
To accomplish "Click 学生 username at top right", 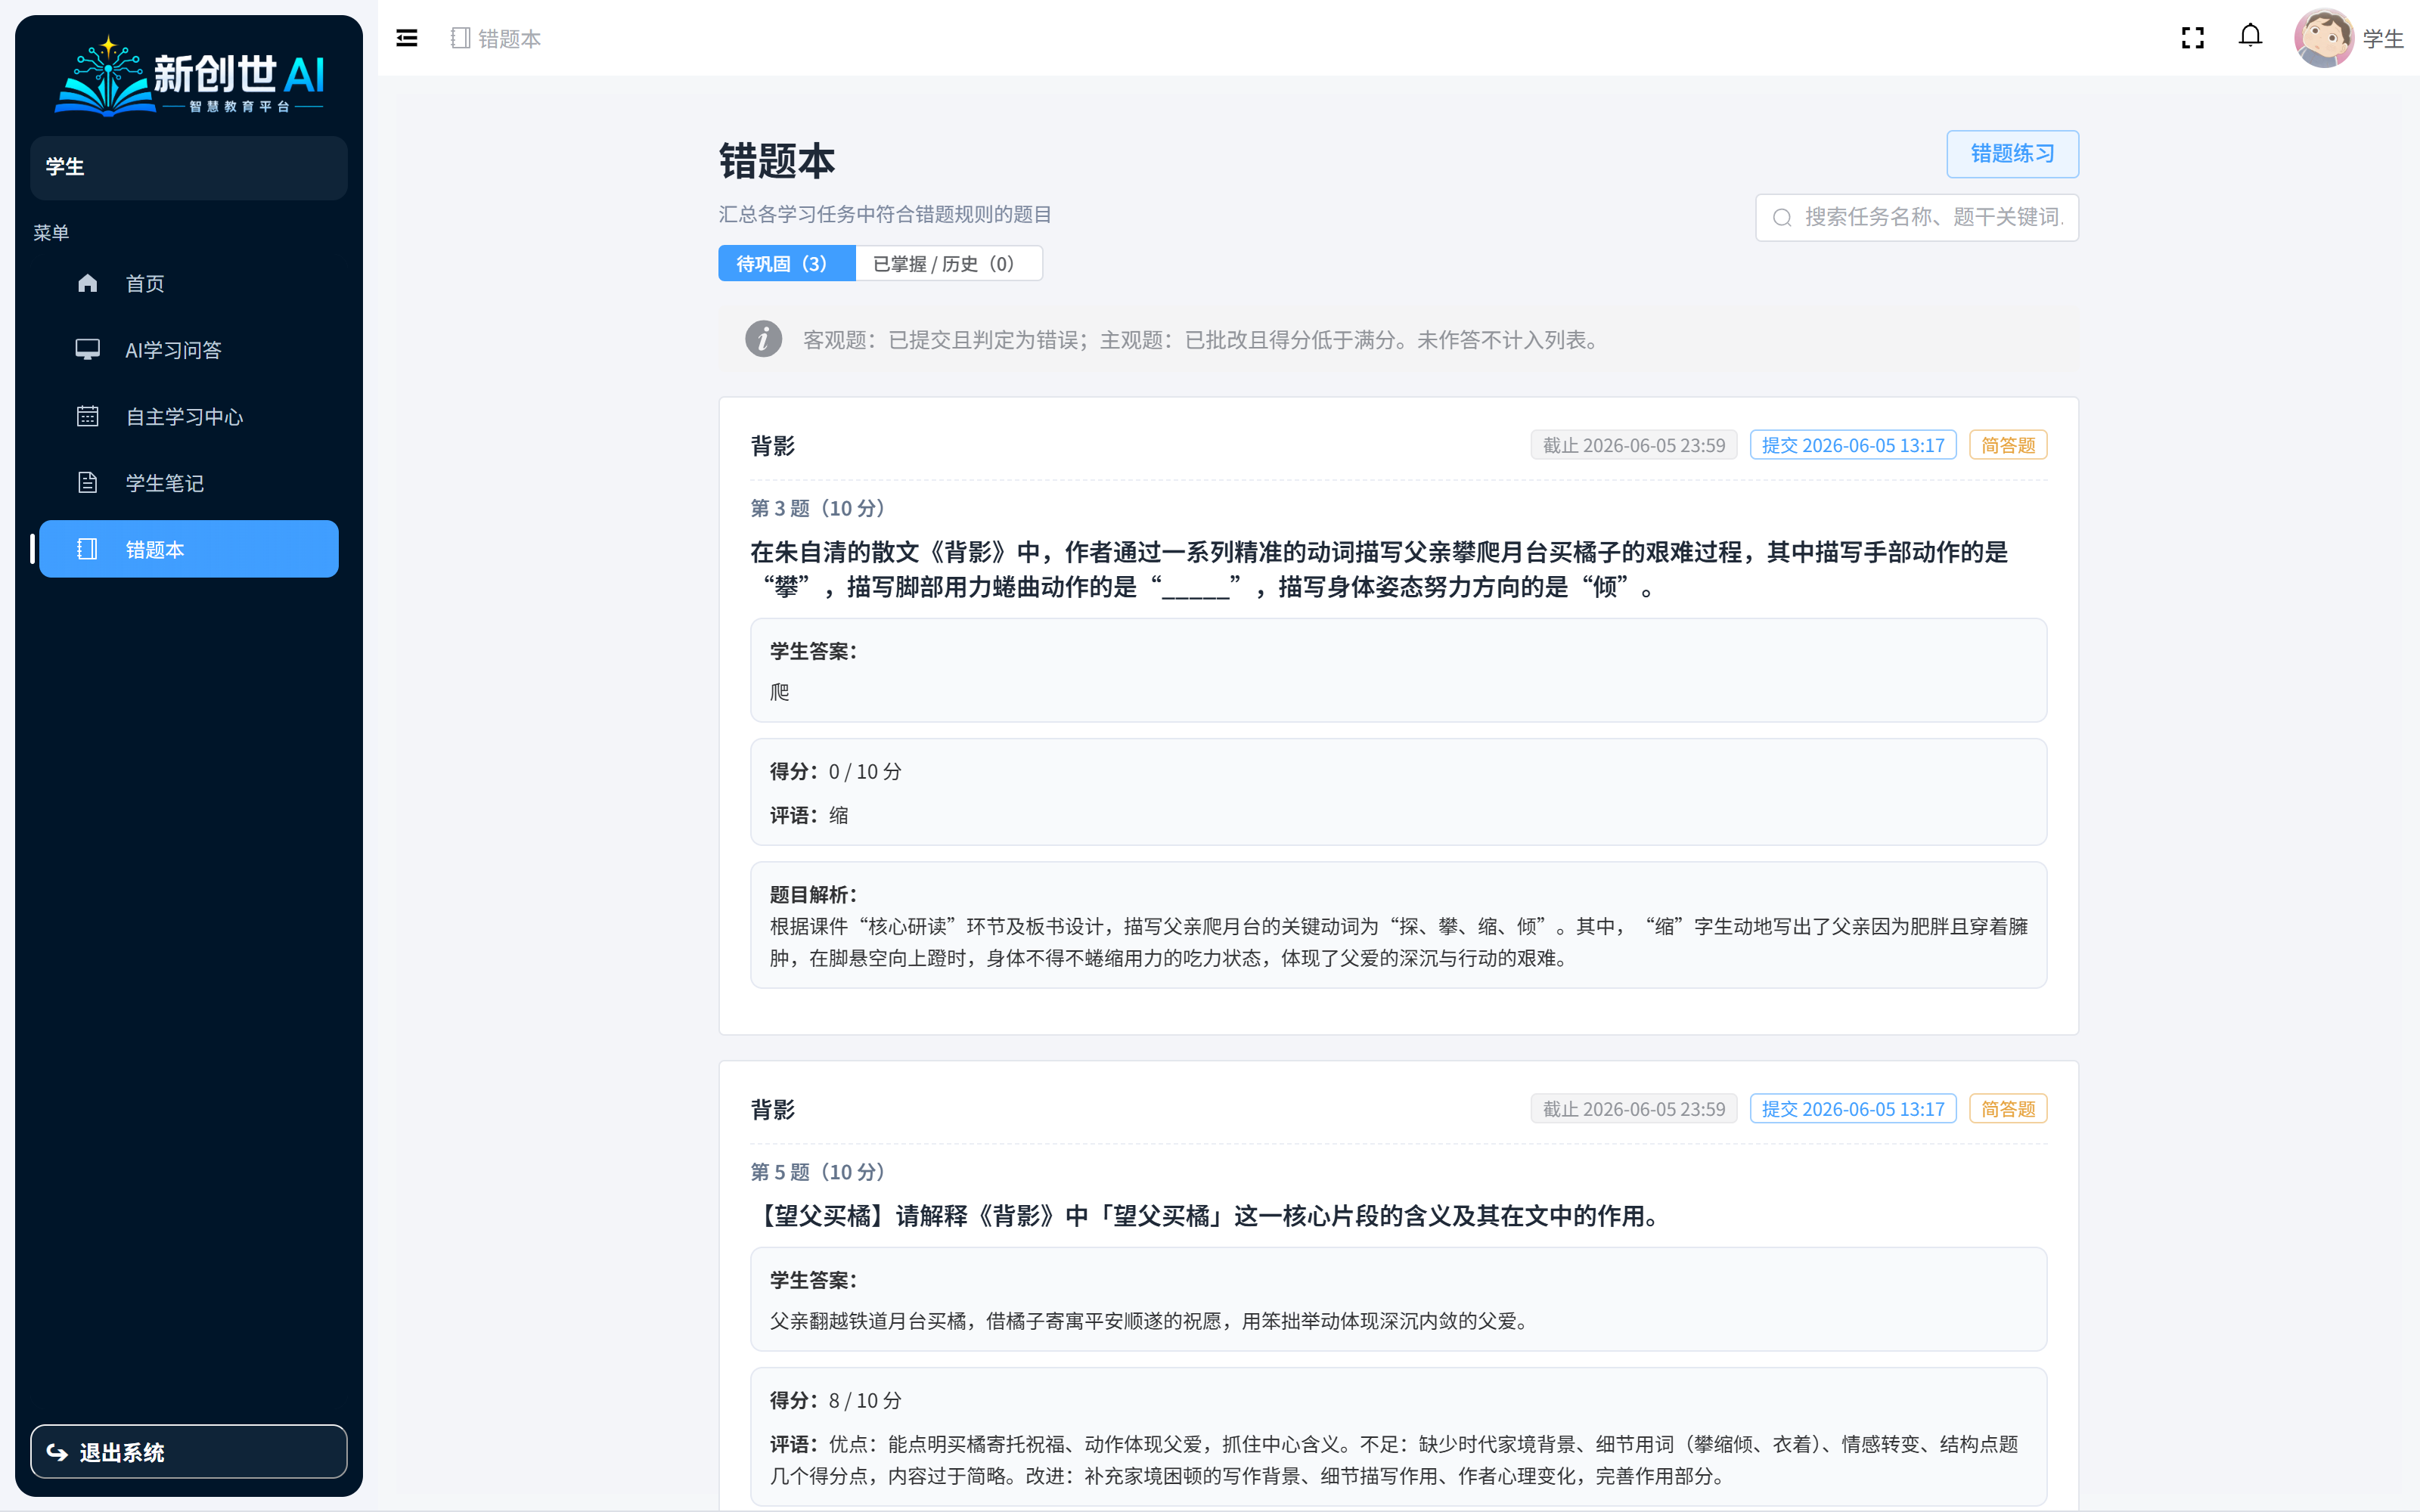I will (x=2383, y=39).
